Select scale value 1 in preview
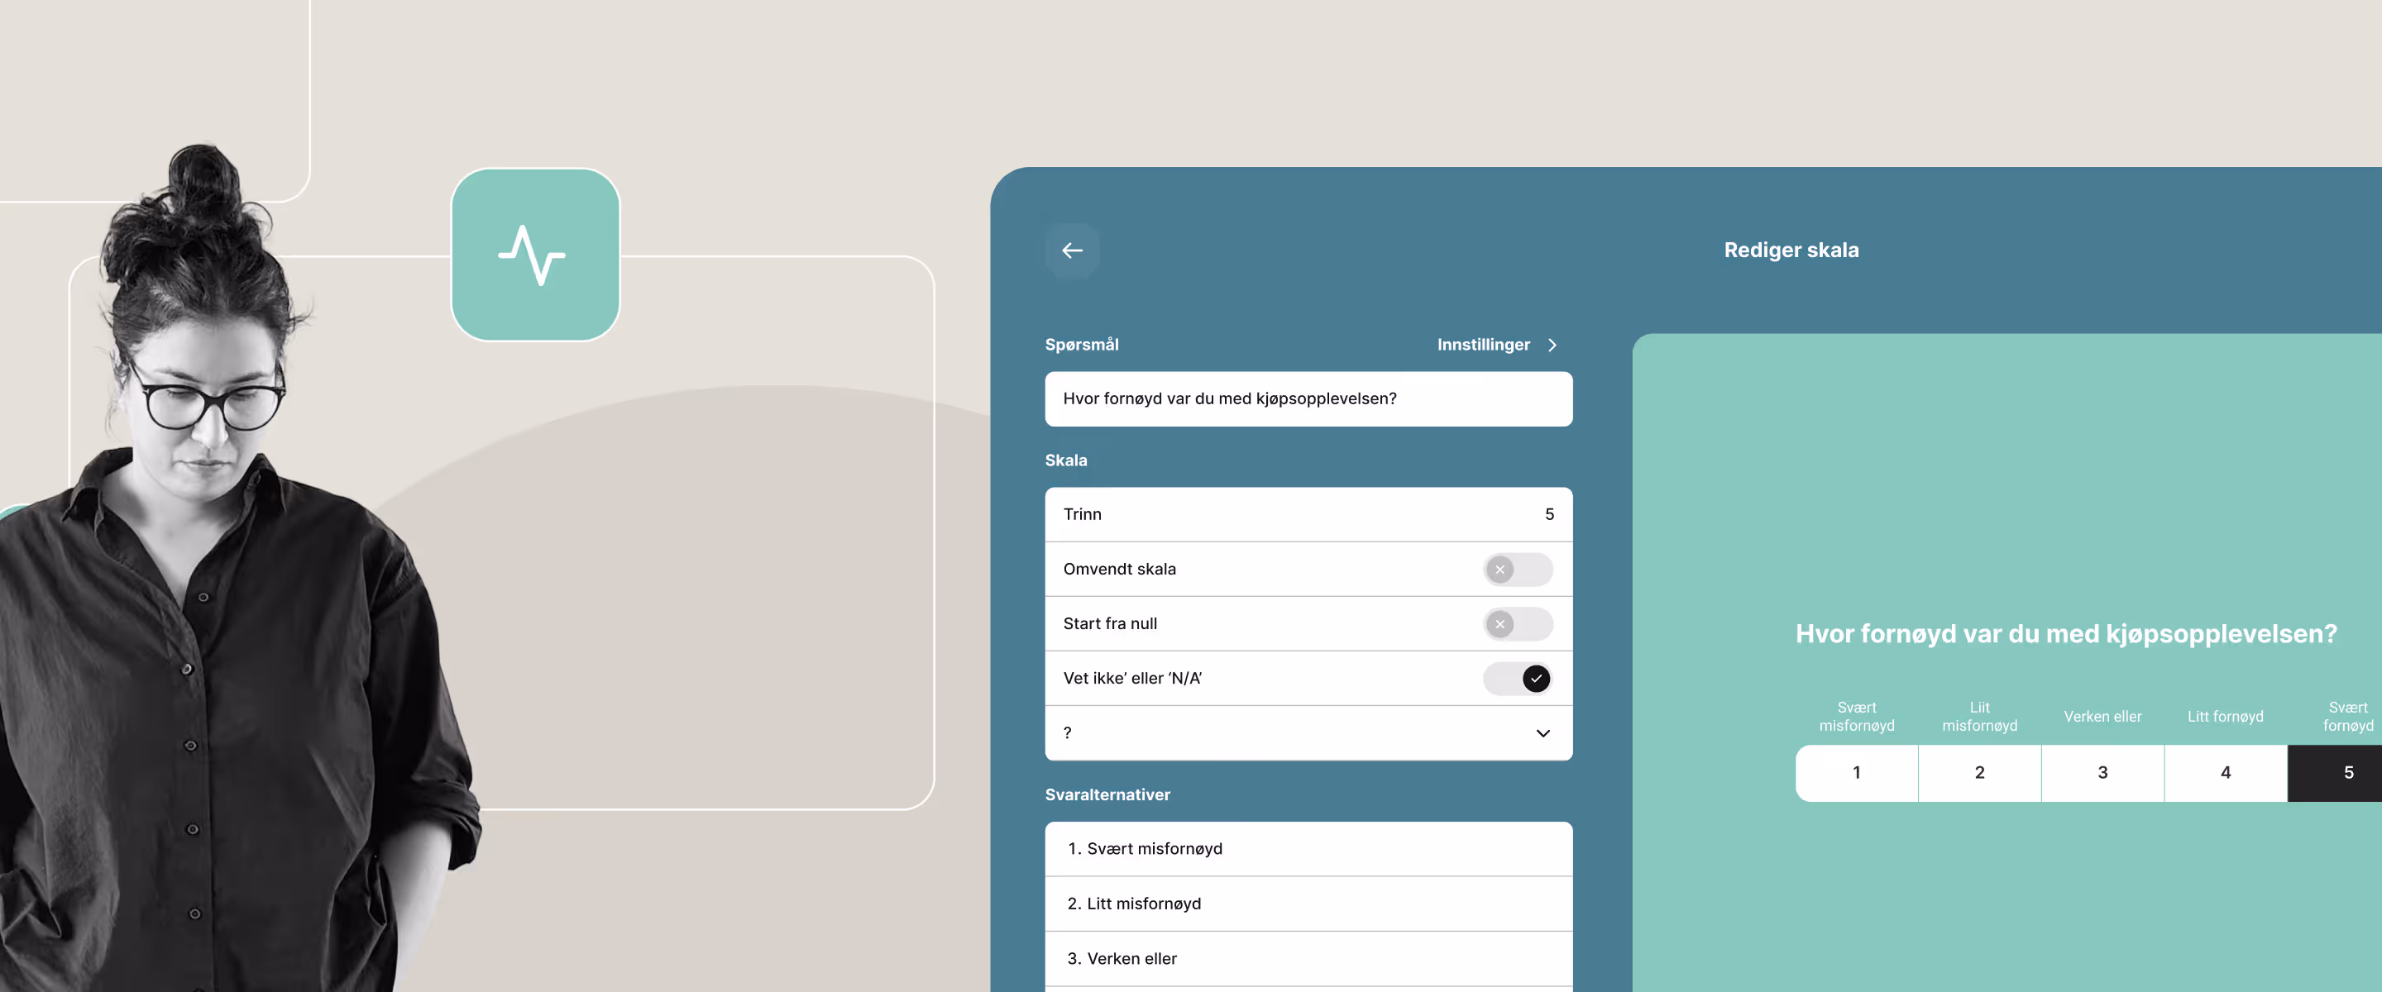The image size is (2382, 992). click(1856, 773)
